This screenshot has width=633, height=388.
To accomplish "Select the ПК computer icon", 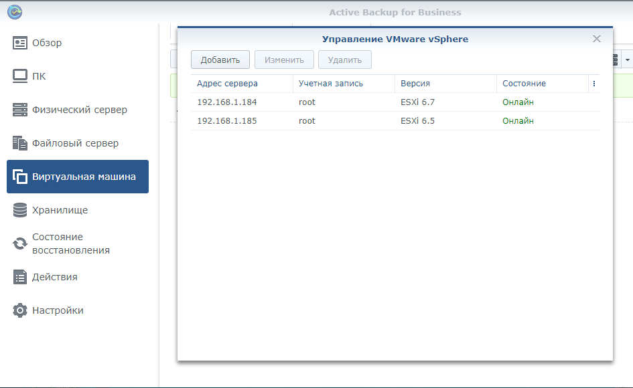I will point(20,76).
